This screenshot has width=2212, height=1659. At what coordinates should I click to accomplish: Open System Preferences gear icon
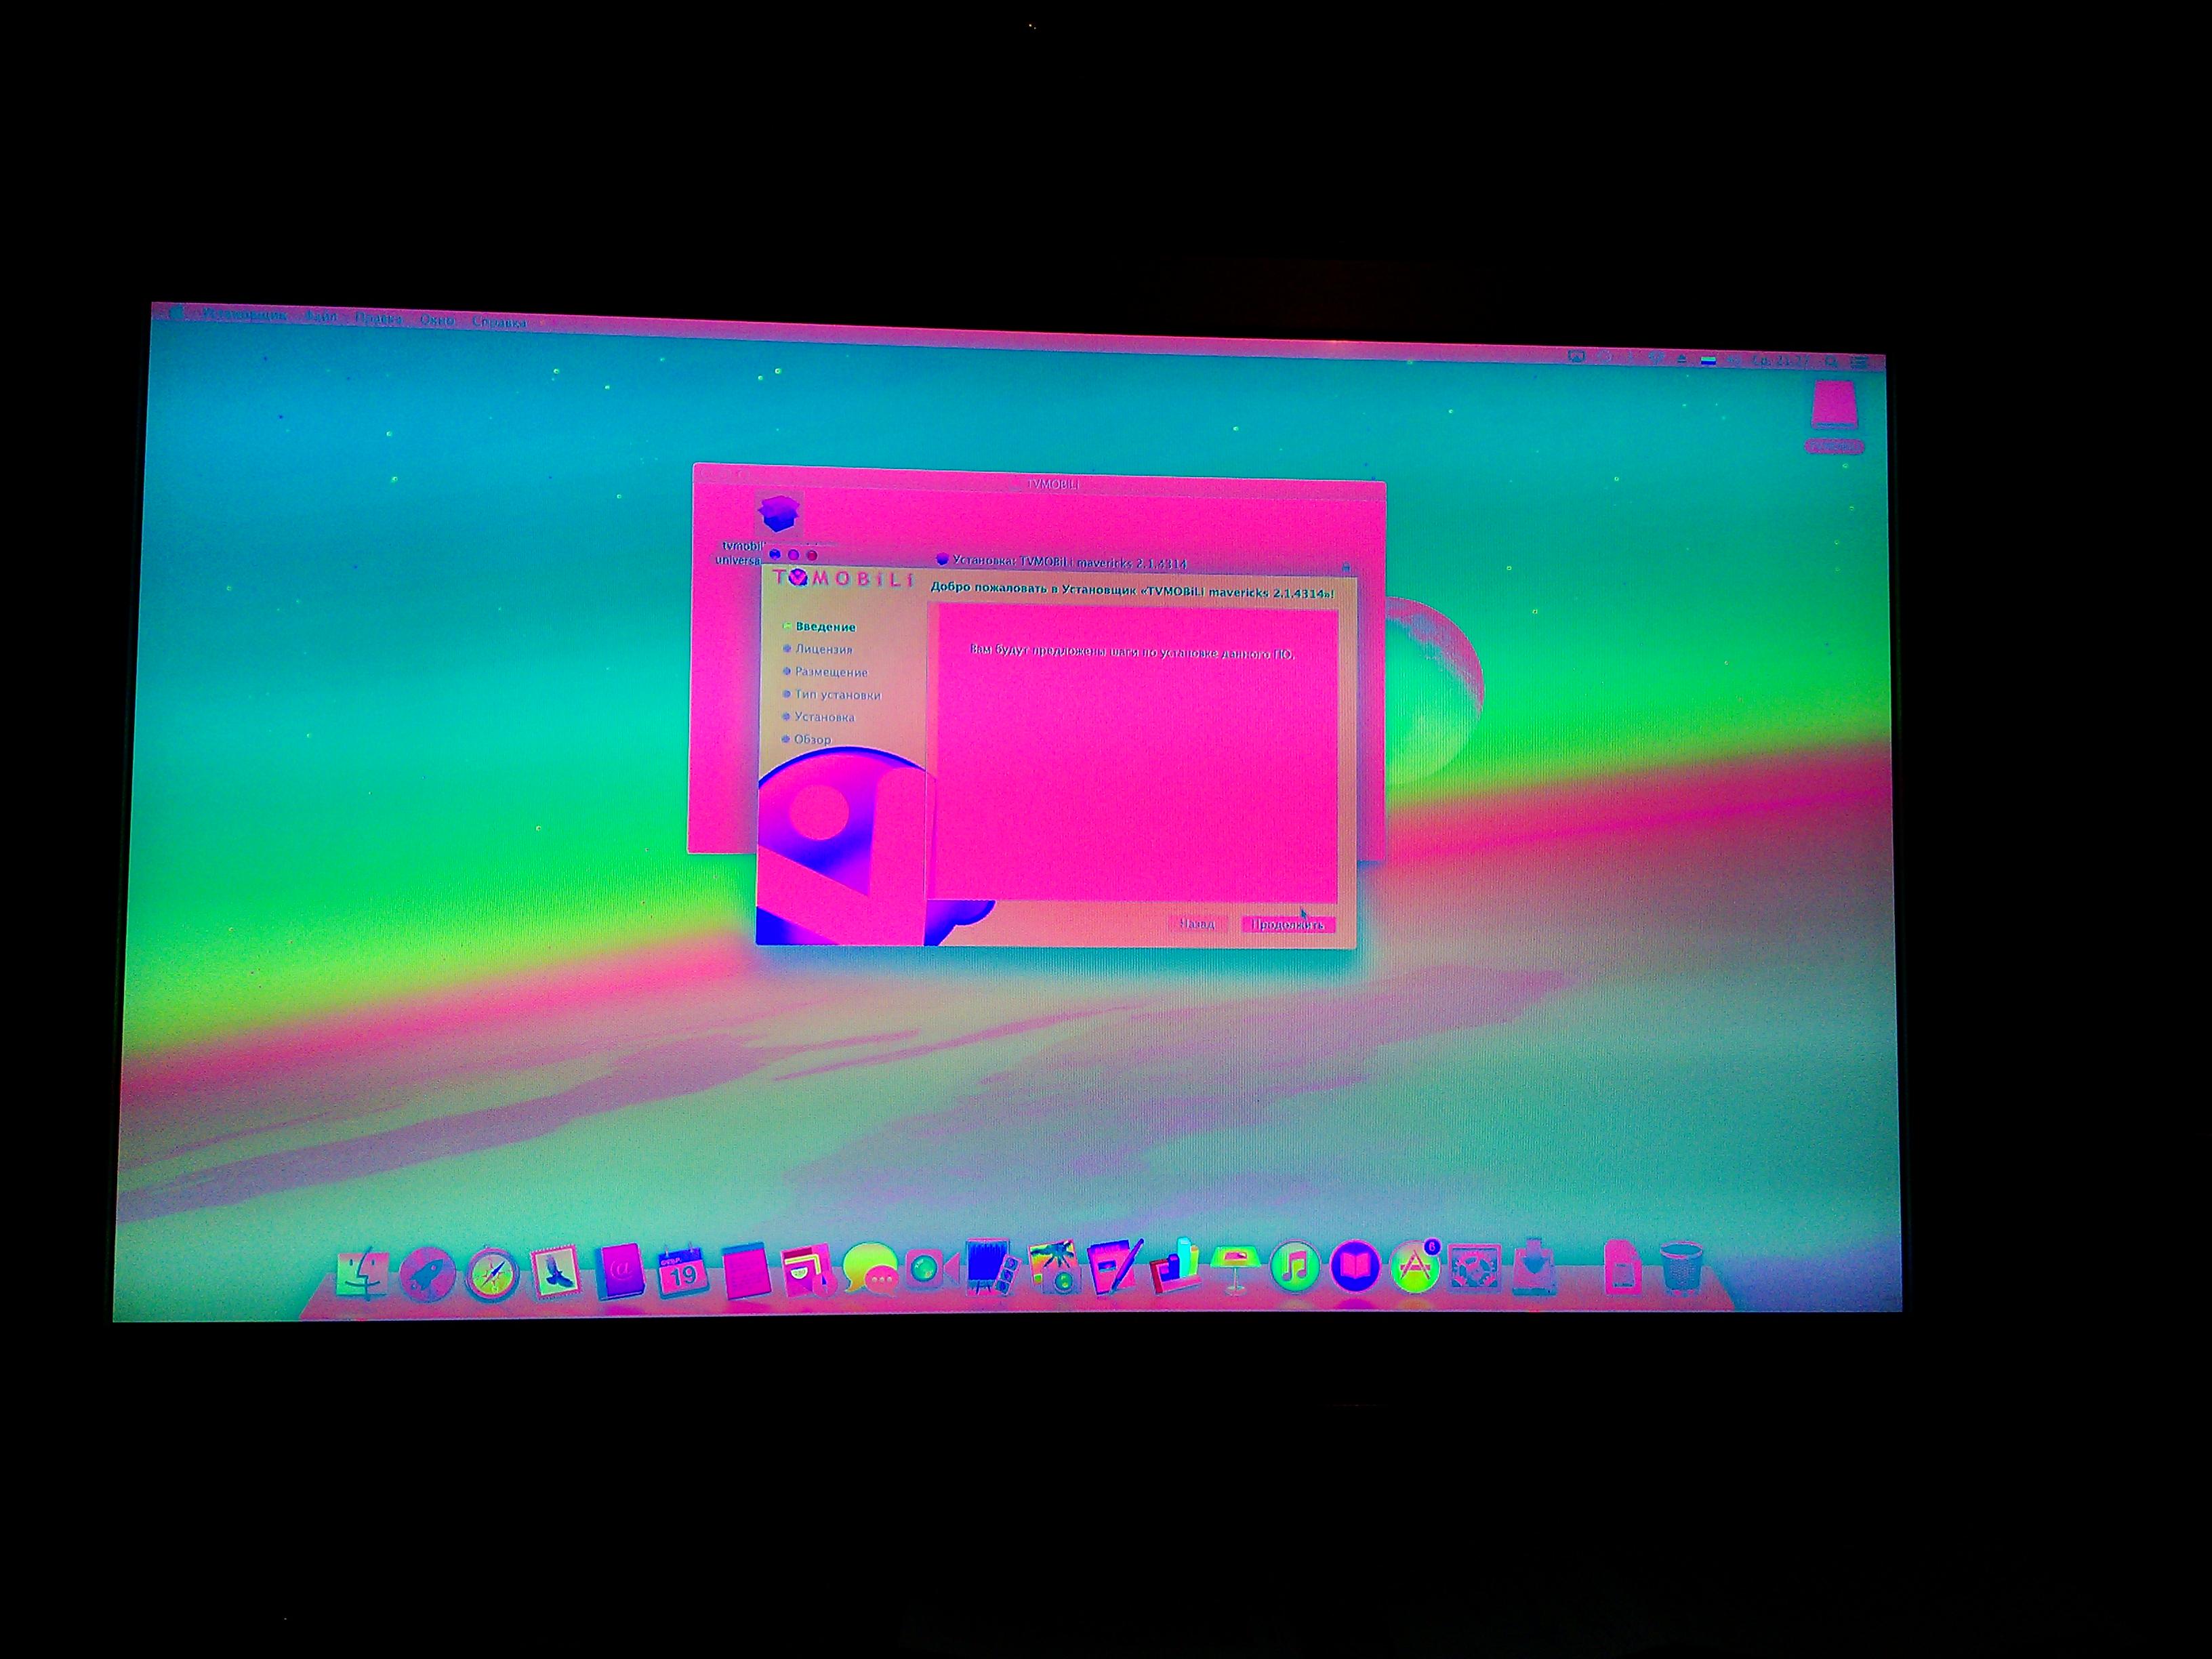(x=1474, y=1268)
